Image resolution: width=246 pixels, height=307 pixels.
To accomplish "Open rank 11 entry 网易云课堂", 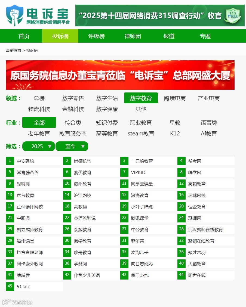I will pos(149,184).
